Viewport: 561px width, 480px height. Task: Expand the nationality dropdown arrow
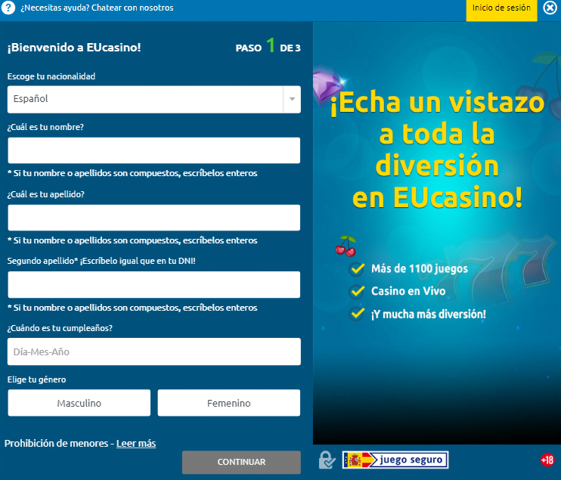point(292,99)
